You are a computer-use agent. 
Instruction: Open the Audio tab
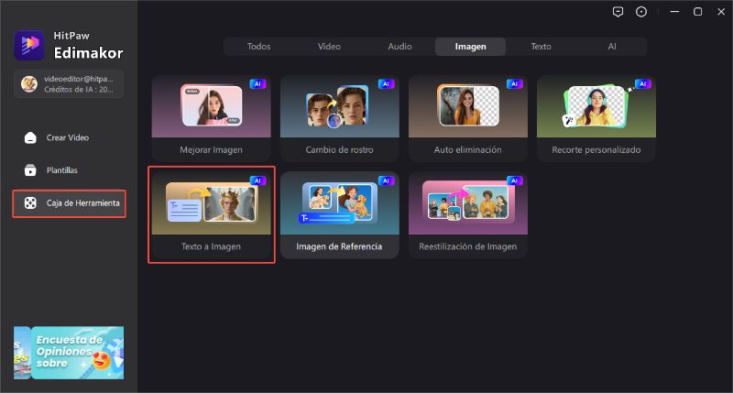click(x=399, y=47)
